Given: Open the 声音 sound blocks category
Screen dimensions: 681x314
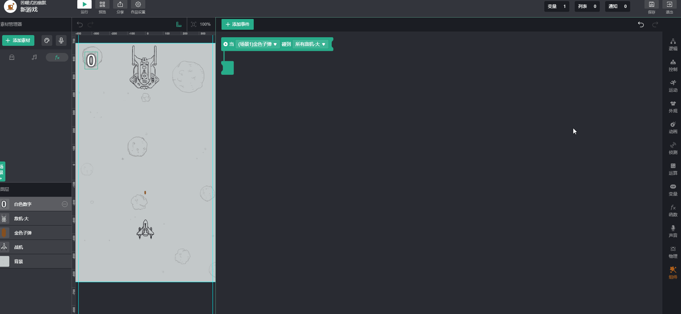Looking at the screenshot, I should coord(673,232).
